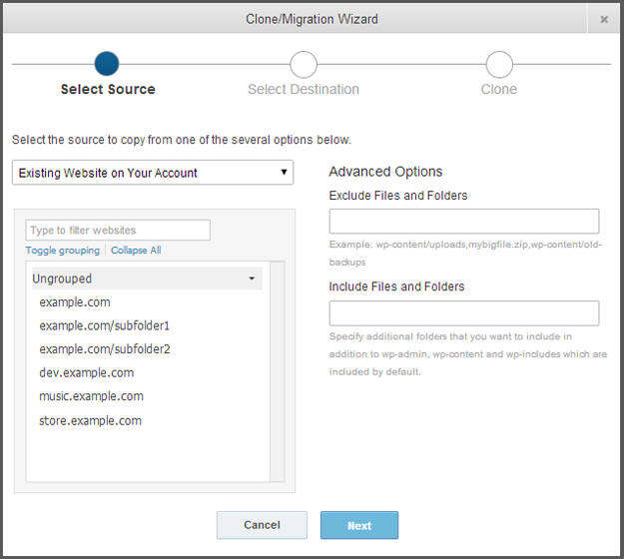
Task: Click the Select Source step circle
Action: tap(107, 65)
